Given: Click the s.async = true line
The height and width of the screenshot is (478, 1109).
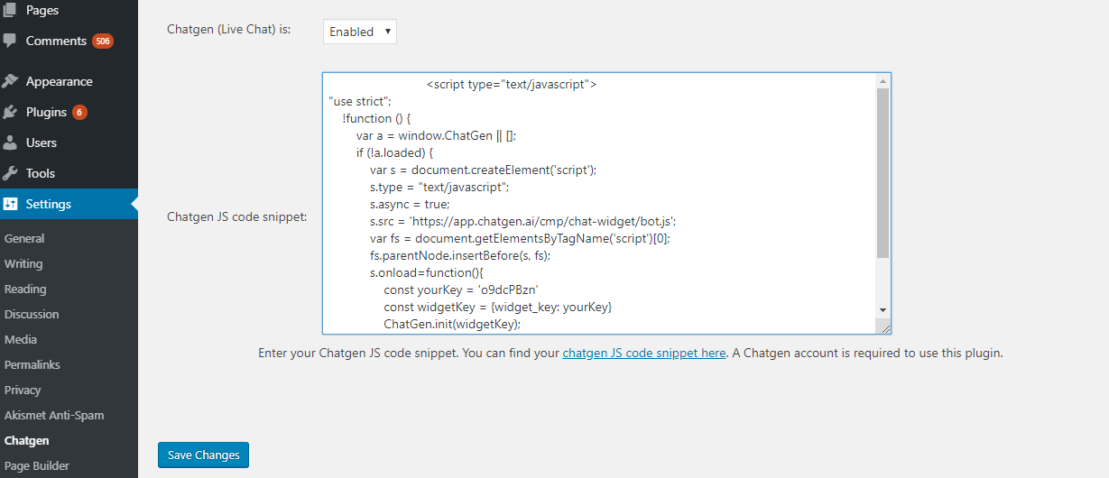Looking at the screenshot, I should (x=411, y=204).
